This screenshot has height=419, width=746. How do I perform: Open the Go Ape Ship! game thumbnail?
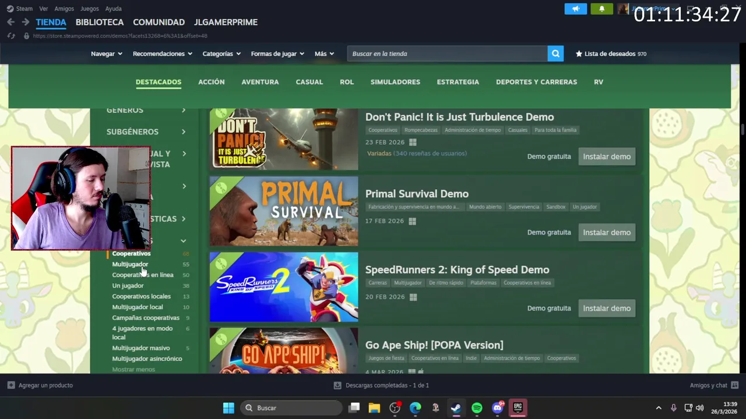284,350
